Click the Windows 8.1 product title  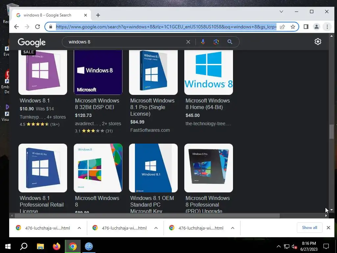35,100
